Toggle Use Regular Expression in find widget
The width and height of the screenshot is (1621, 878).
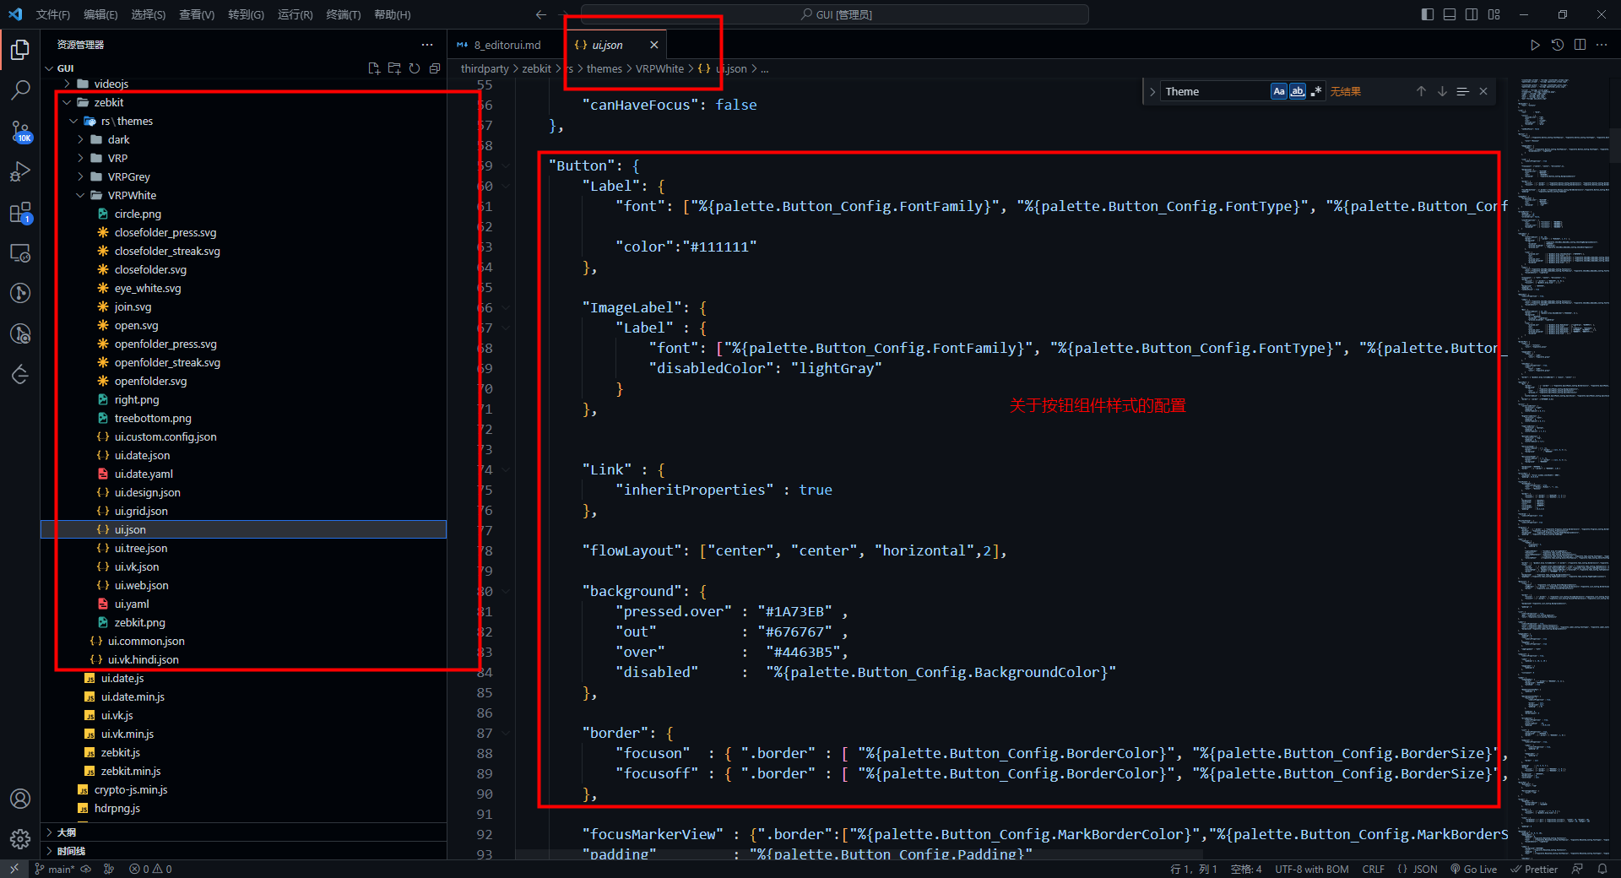click(x=1316, y=91)
